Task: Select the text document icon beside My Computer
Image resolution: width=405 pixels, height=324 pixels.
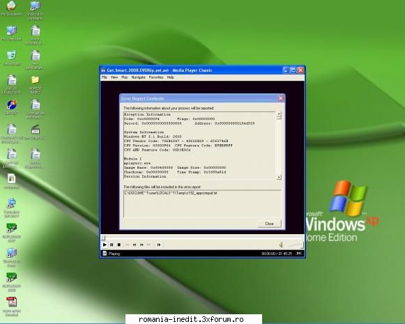Action: 35,35
